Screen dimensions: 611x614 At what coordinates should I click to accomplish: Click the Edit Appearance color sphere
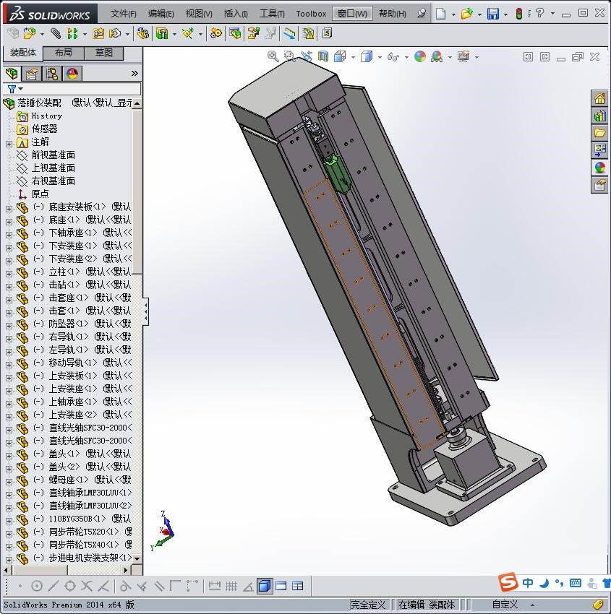point(419,56)
